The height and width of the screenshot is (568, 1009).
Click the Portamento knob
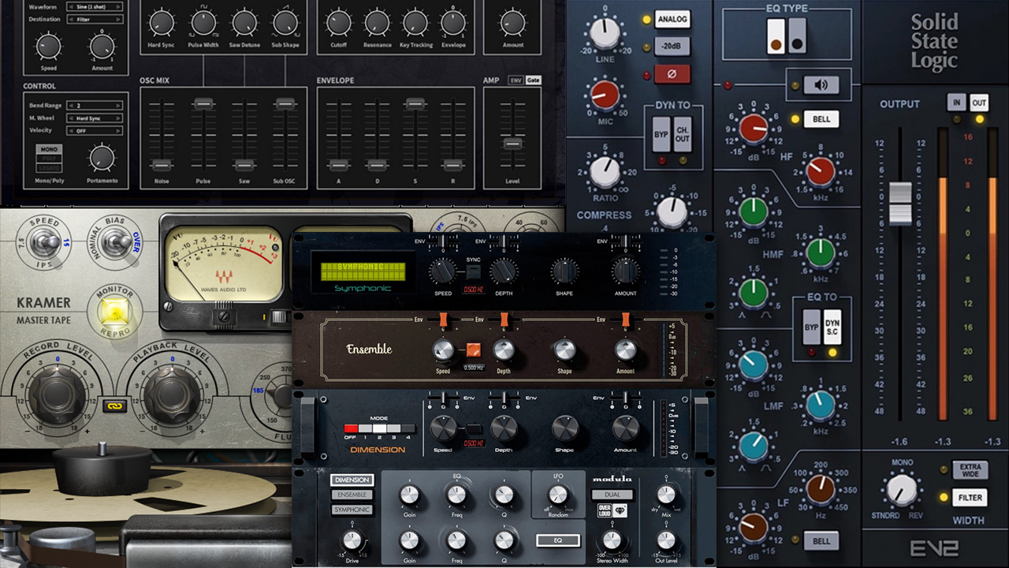[102, 158]
